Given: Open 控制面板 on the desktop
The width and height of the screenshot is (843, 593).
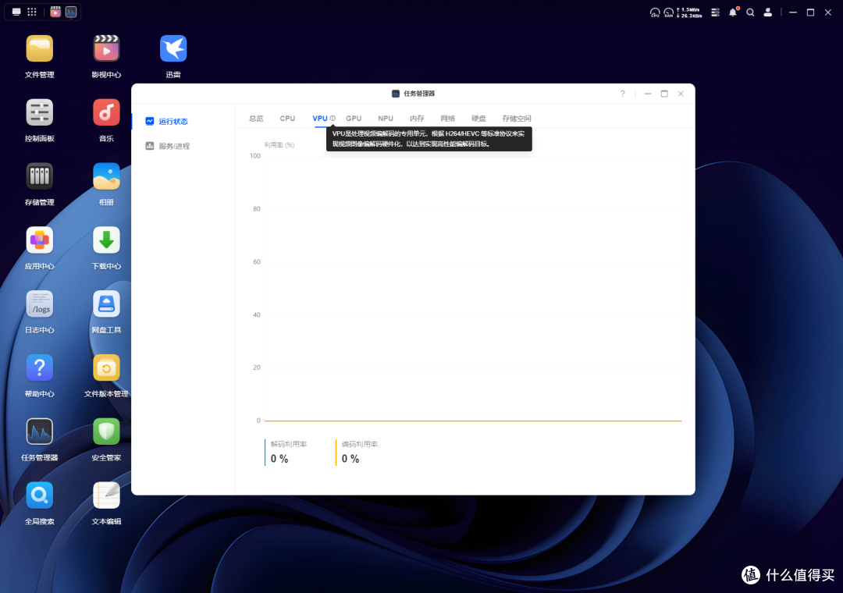Looking at the screenshot, I should click(x=39, y=113).
